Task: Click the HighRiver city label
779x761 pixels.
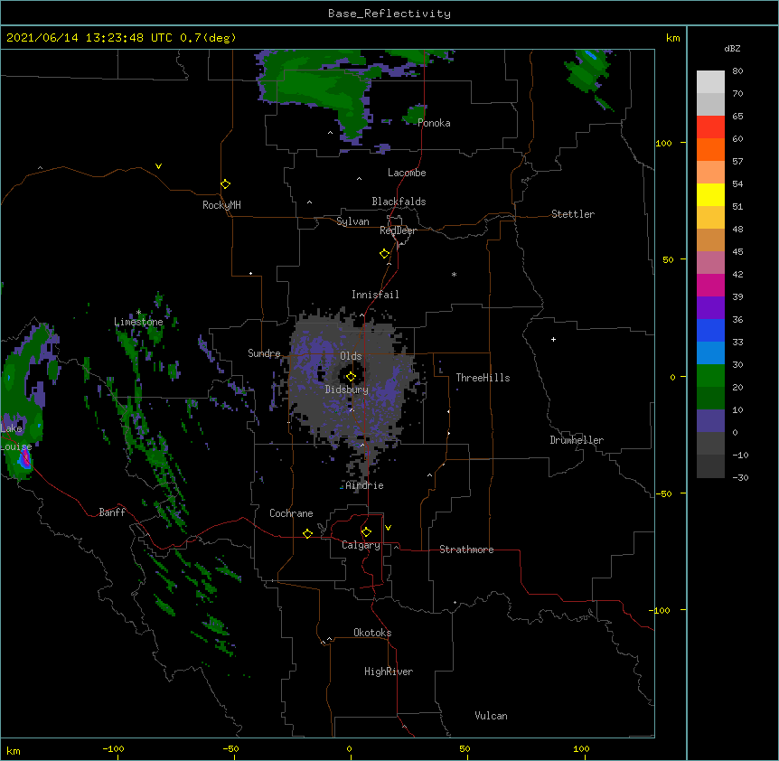Action: point(389,672)
